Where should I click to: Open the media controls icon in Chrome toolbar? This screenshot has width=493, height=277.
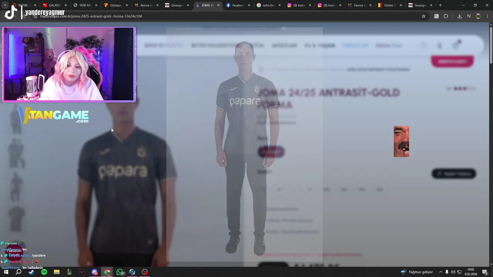[469, 16]
